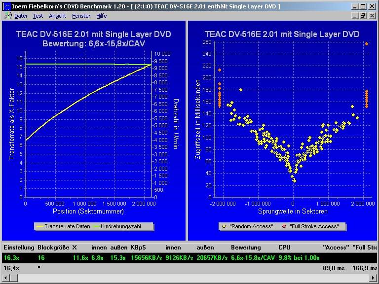Maximize the main application window
Image resolution: width=379 pixels, height=284 pixels.
363,6
